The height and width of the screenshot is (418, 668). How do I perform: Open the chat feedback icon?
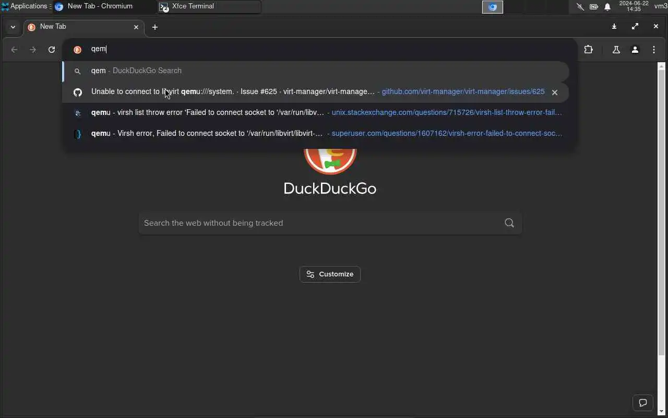tap(643, 403)
